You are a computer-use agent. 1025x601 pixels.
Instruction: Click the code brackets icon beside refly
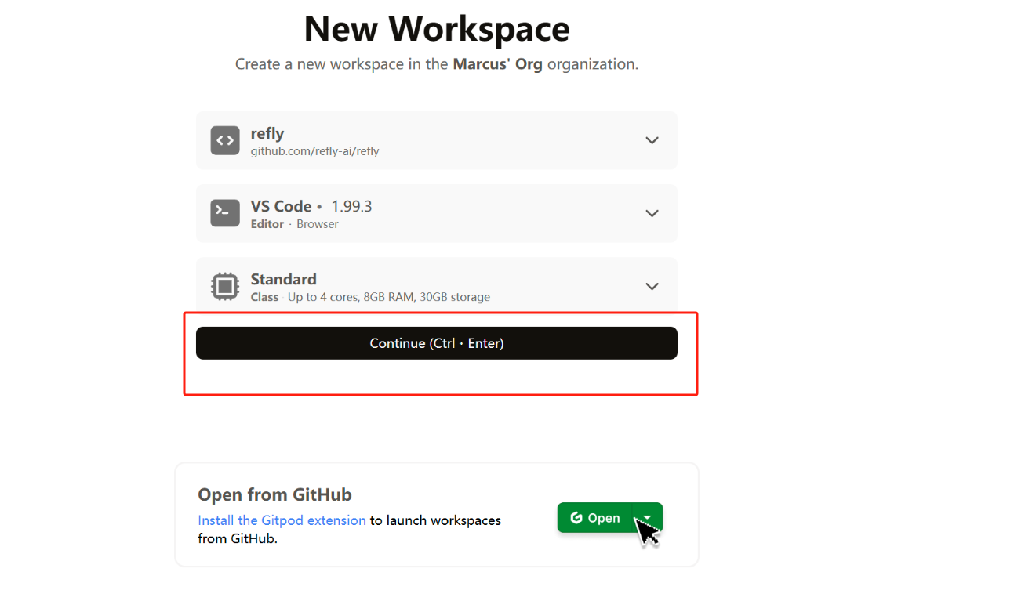(x=225, y=141)
